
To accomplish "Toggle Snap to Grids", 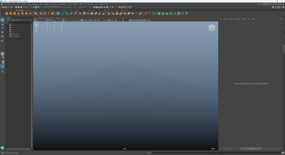I will point(46,7).
